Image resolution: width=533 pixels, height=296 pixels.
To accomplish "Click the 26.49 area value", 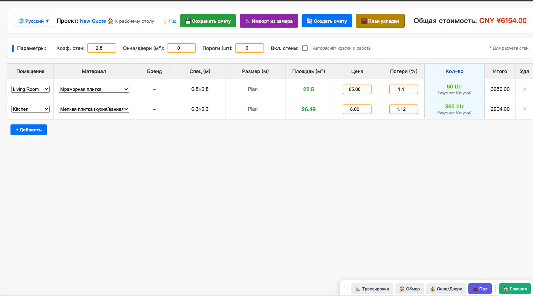I will (309, 109).
